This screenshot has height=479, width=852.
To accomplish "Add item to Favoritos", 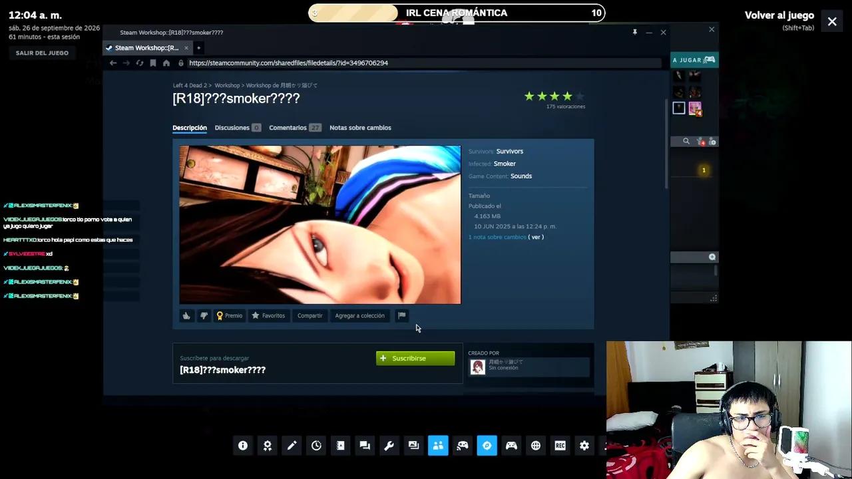I will pos(268,315).
